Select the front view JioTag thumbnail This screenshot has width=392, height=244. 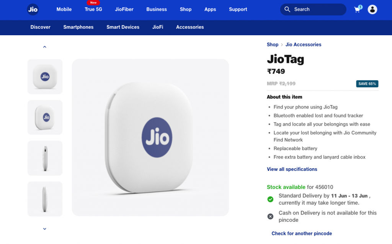click(x=45, y=77)
